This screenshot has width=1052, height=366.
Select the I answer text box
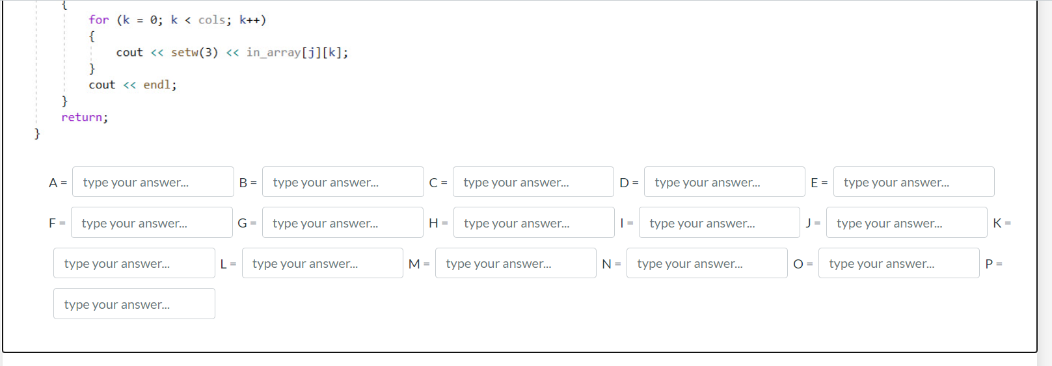(x=720, y=222)
